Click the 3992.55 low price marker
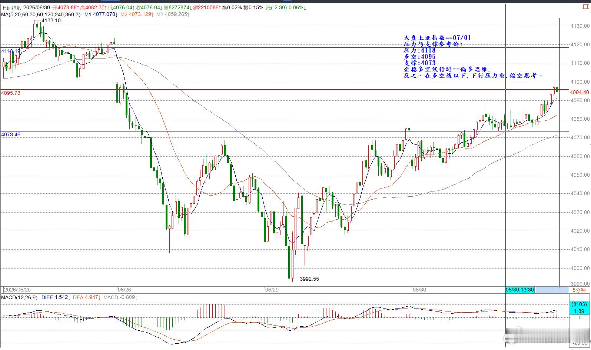The width and height of the screenshot is (591, 350). click(x=309, y=279)
